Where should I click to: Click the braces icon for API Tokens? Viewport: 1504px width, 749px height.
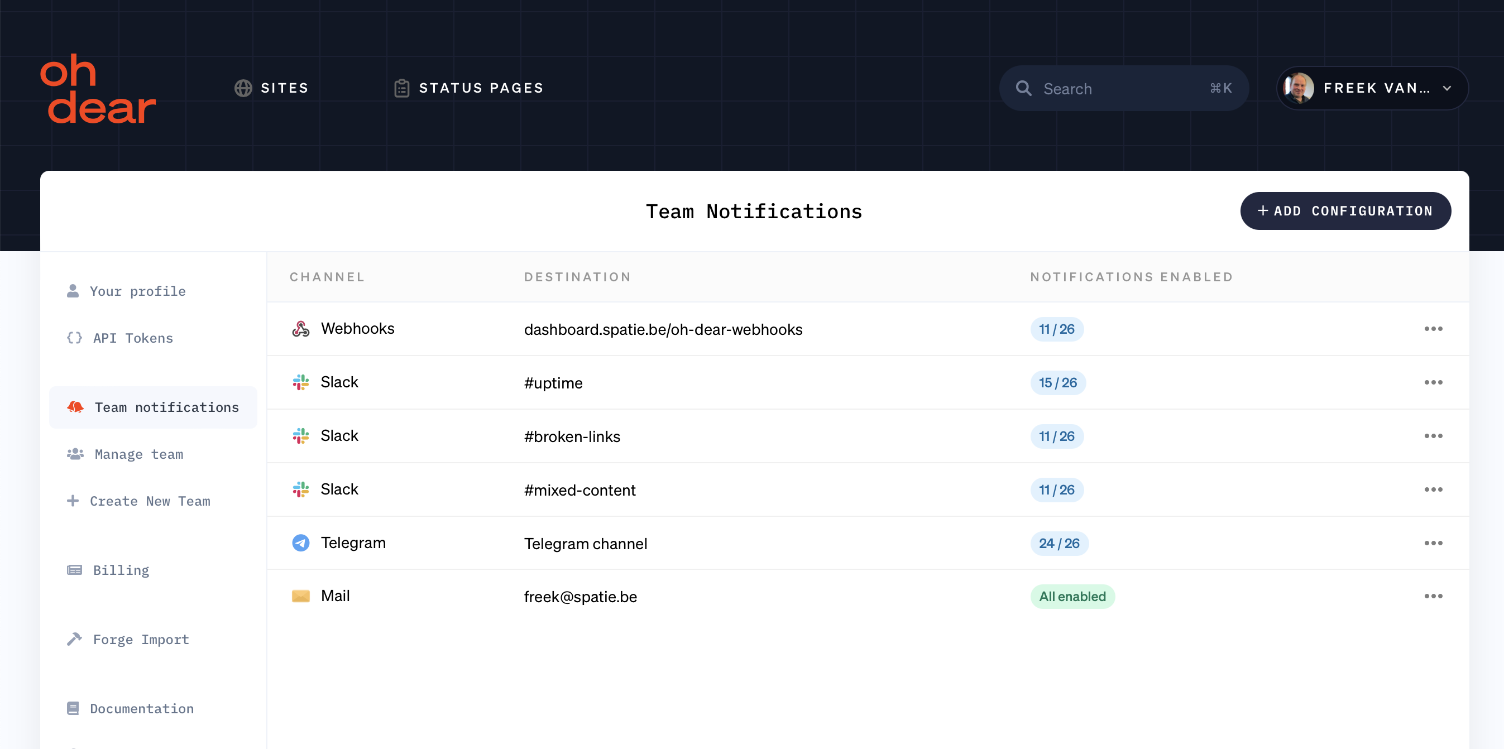(x=74, y=338)
